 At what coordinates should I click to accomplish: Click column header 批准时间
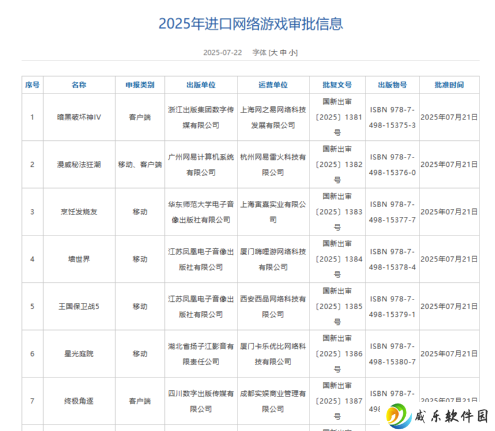pyautogui.click(x=449, y=85)
